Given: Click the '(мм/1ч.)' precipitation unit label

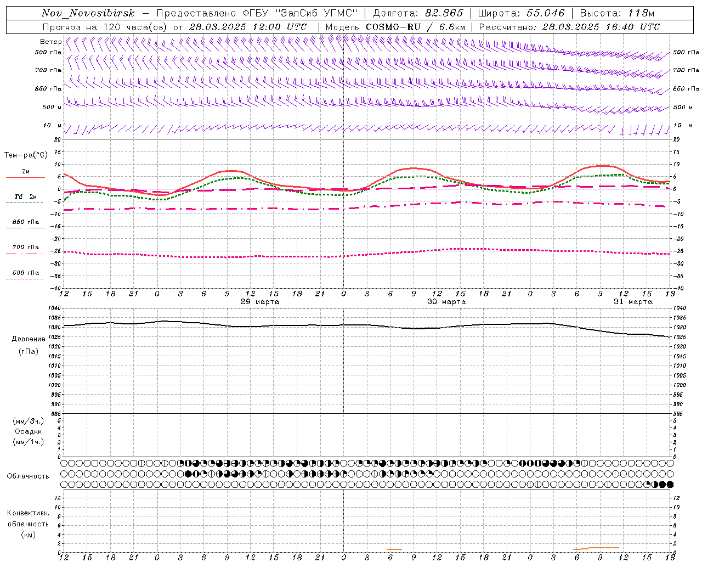Looking at the screenshot, I should pyautogui.click(x=29, y=442).
